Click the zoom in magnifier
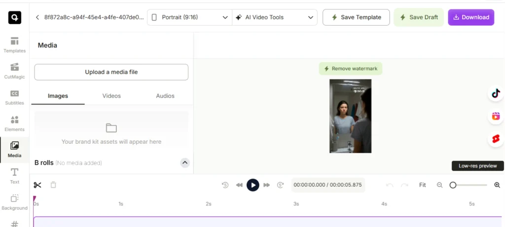505x227 pixels. point(497,185)
